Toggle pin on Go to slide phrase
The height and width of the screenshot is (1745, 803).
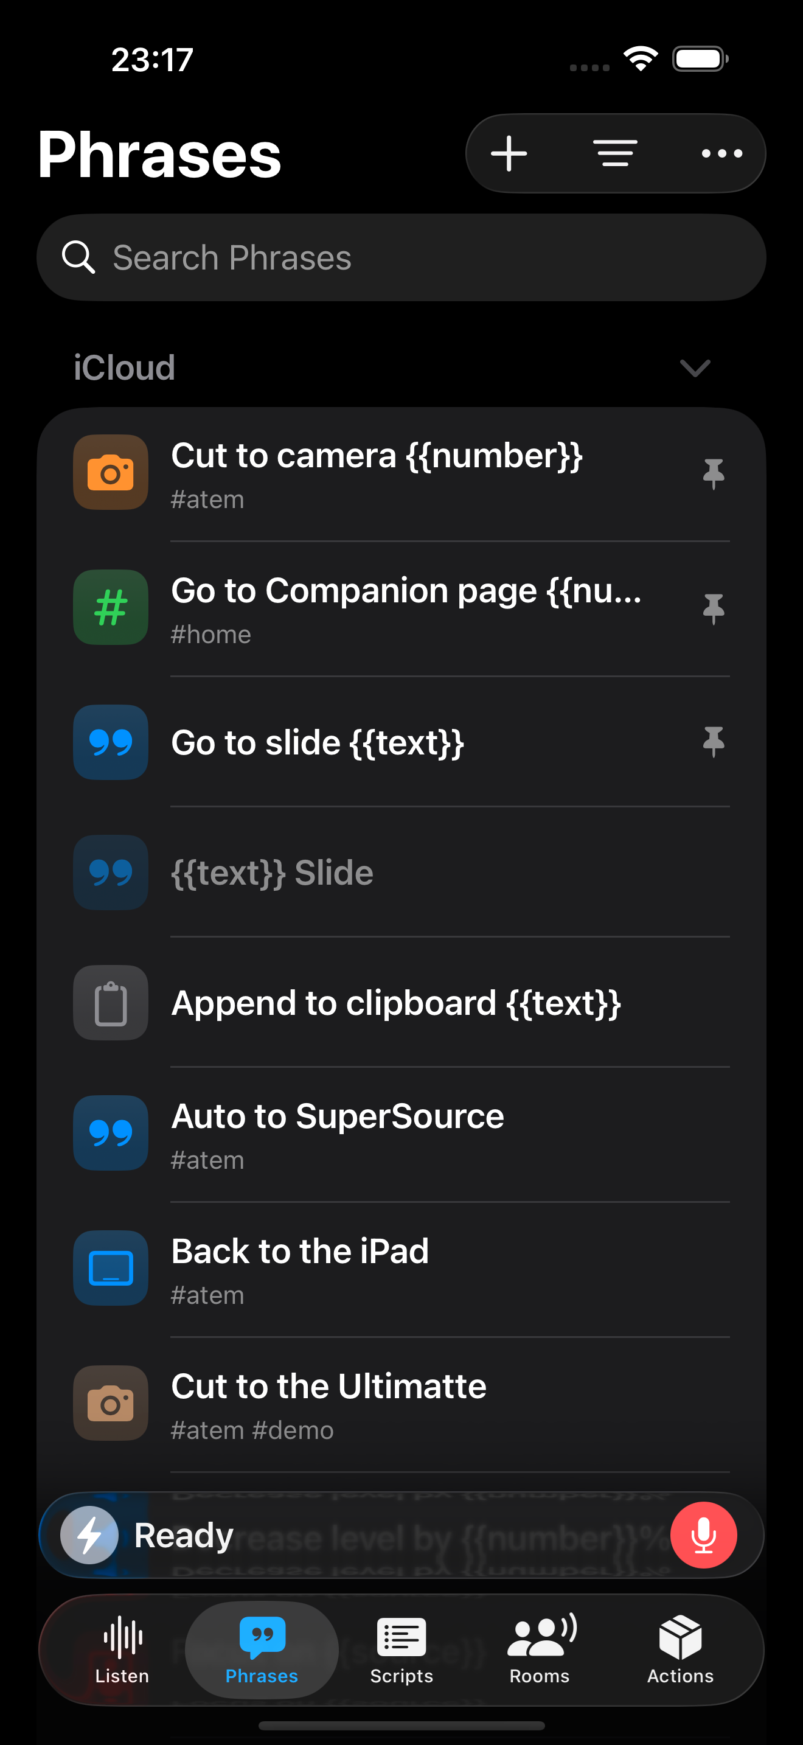click(x=714, y=742)
